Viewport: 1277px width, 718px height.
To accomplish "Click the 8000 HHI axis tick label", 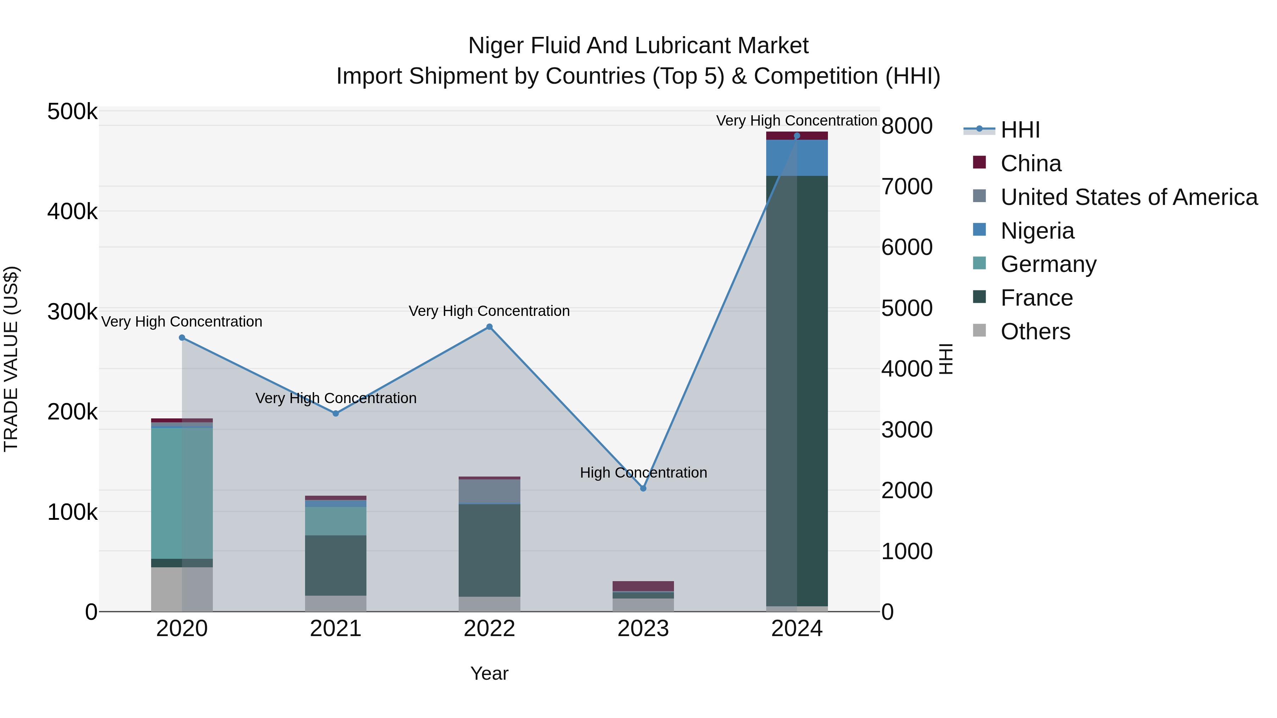I will coord(907,126).
